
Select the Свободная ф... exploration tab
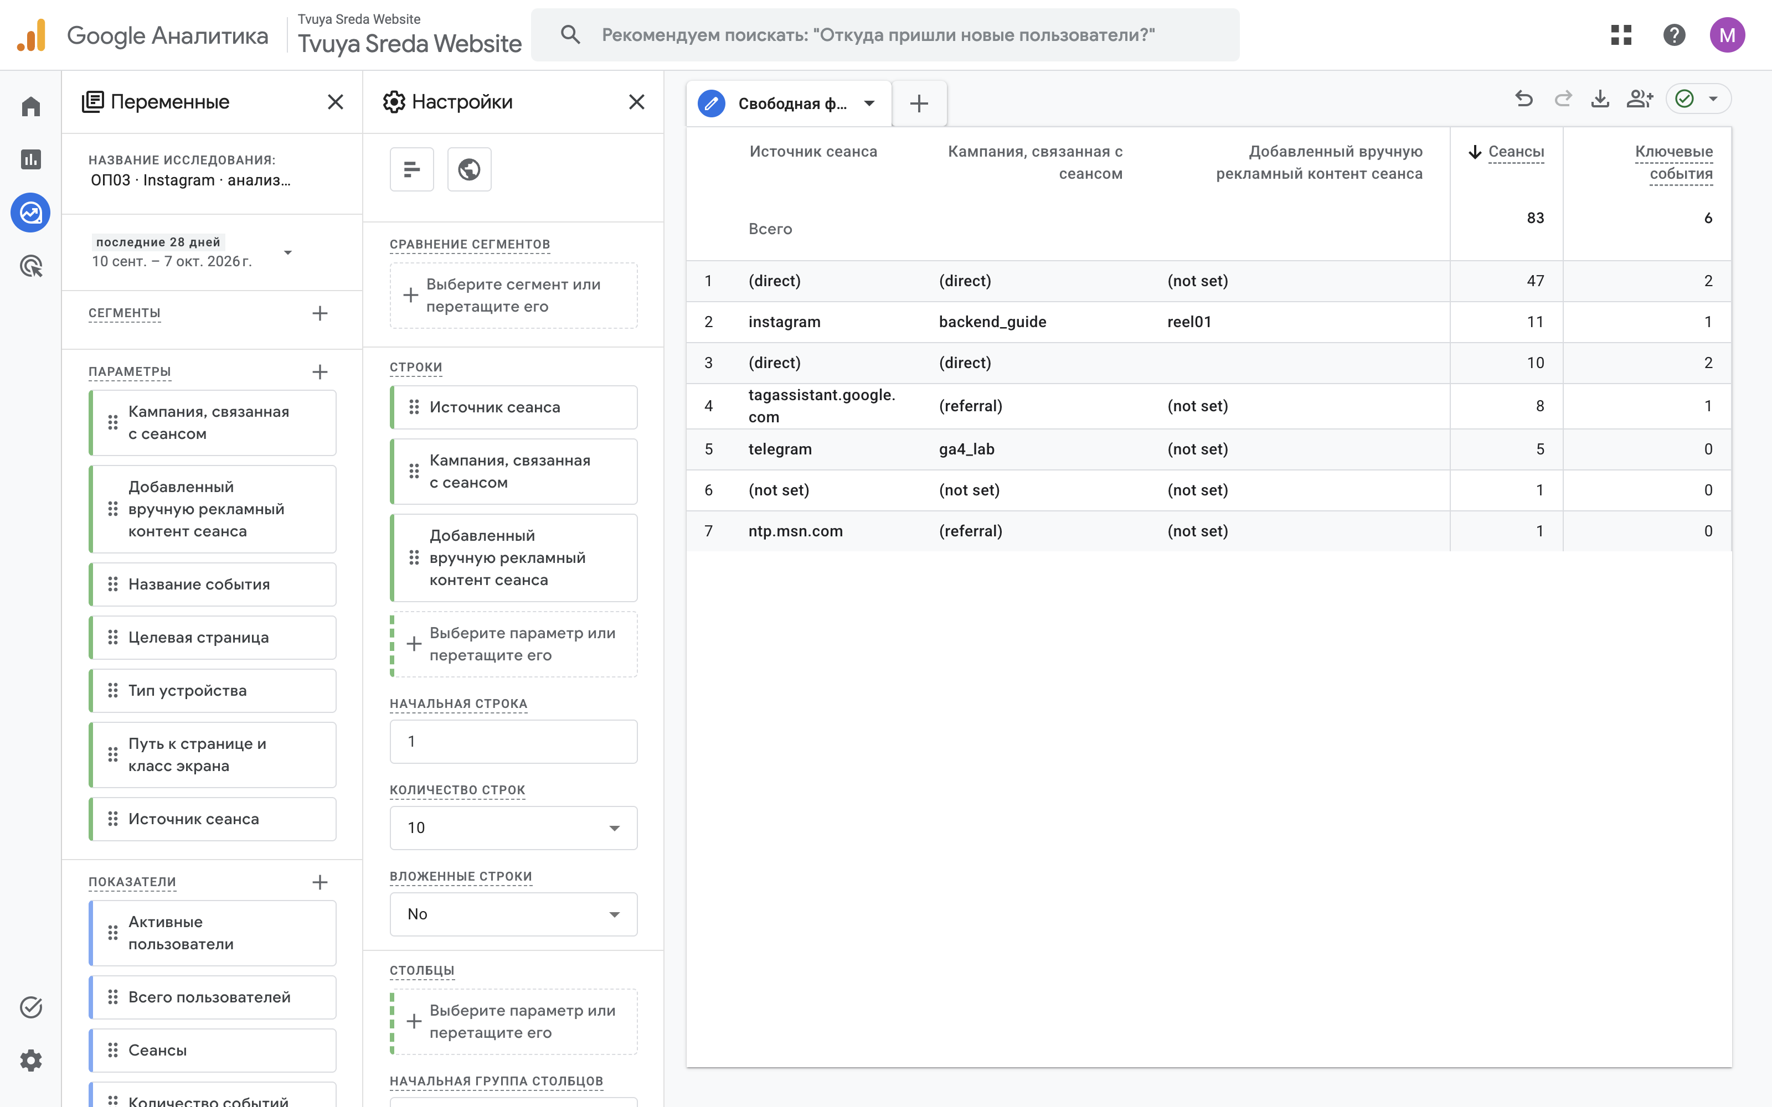(x=789, y=104)
